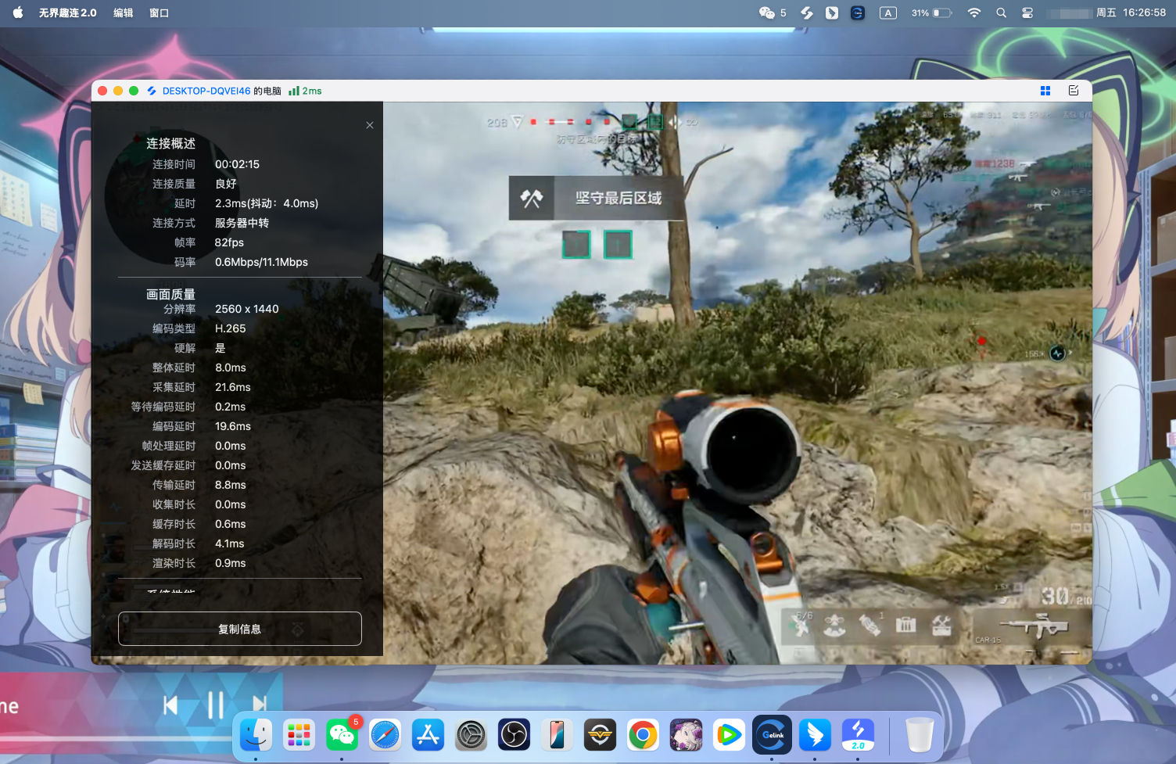Open the anime character app in Dock
Viewport: 1176px width, 764px height.
(687, 735)
